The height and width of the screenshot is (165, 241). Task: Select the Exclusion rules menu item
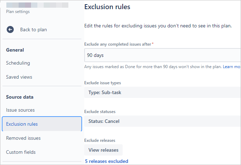pyautogui.click(x=42, y=124)
